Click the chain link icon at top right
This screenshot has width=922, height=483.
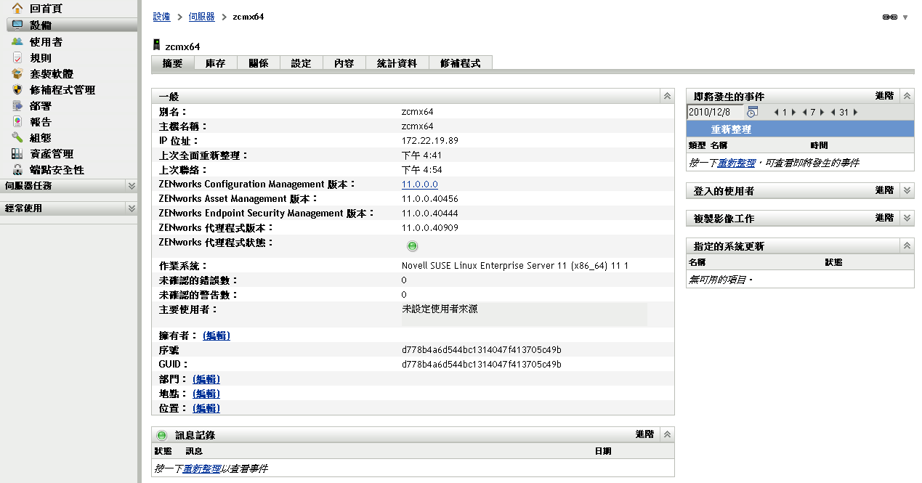point(890,17)
